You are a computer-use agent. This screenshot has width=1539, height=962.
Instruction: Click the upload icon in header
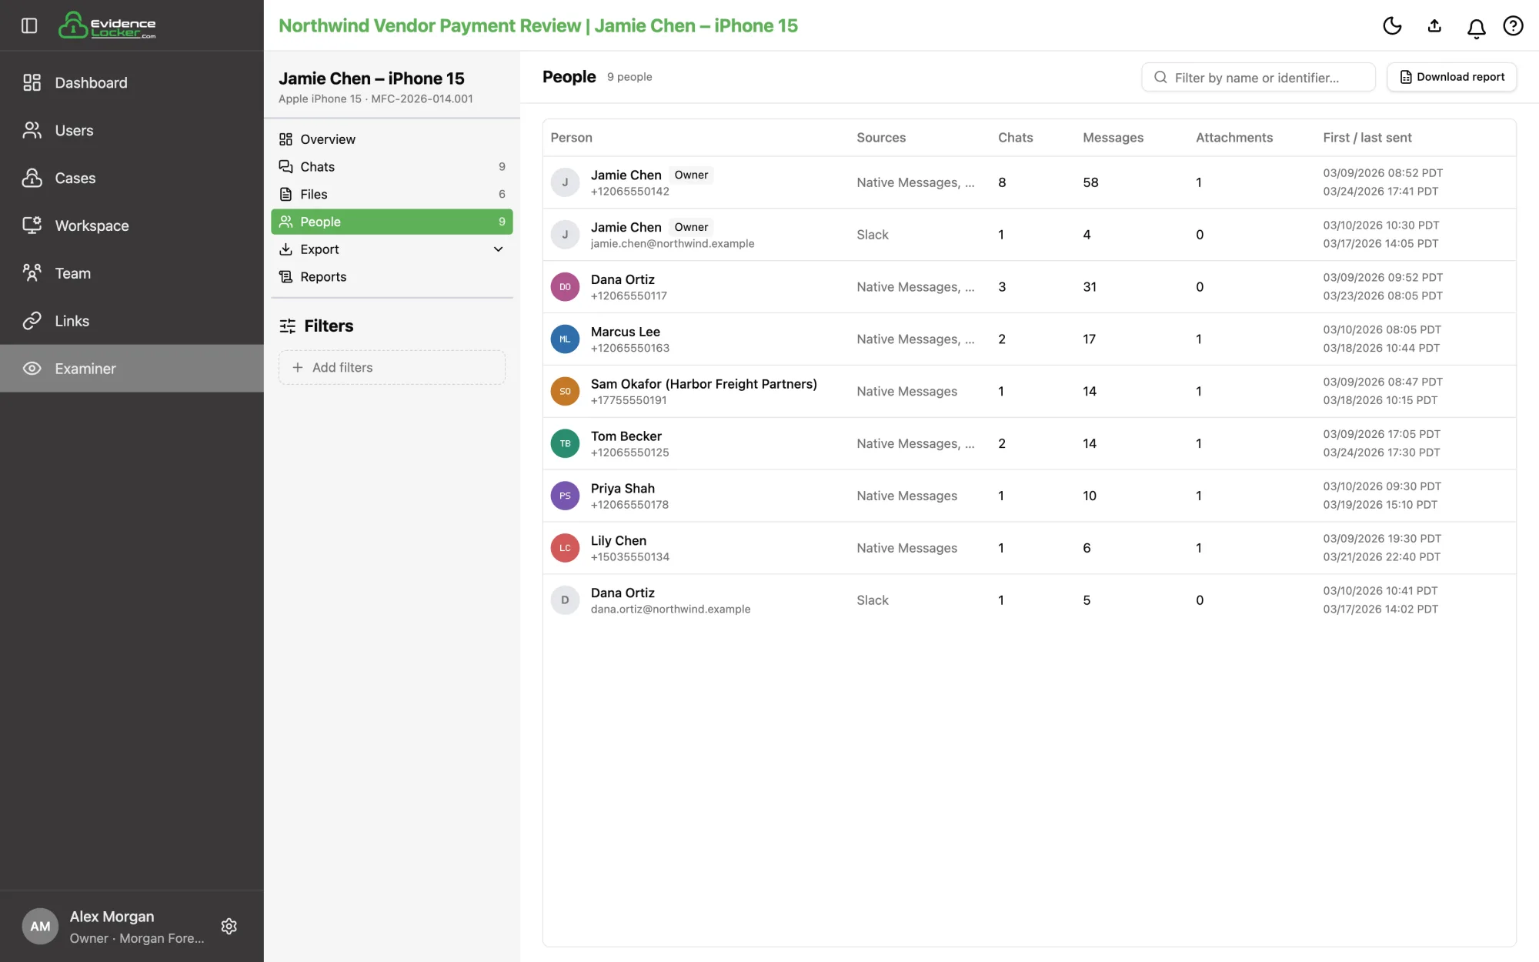point(1434,25)
